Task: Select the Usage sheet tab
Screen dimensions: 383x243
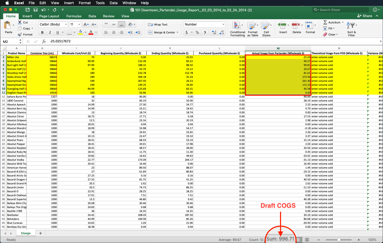Action: [x=26, y=233]
